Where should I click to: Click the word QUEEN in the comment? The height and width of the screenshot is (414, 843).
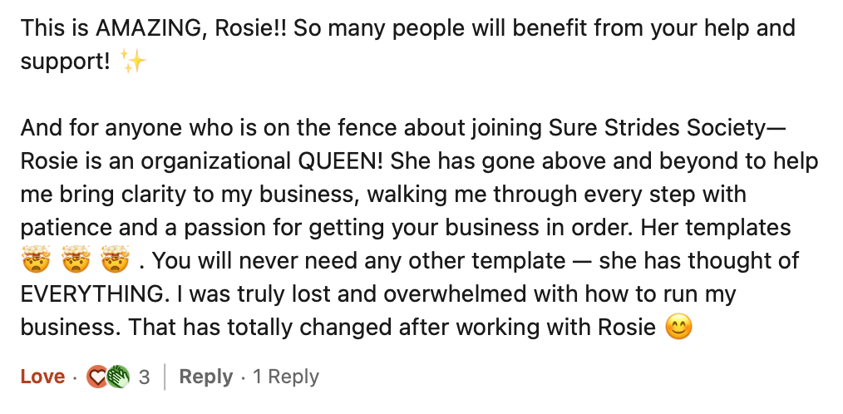click(x=340, y=161)
